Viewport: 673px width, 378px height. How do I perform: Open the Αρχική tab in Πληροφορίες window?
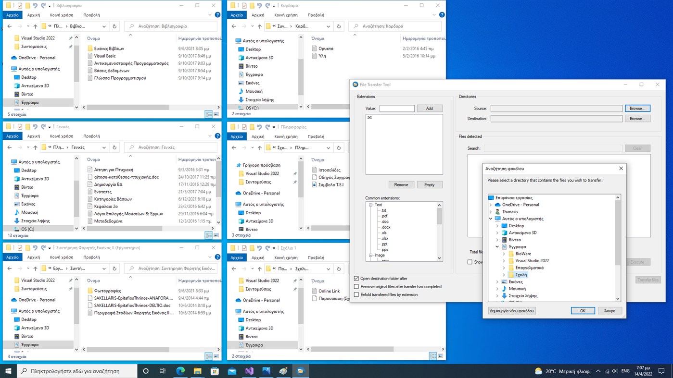[x=258, y=136]
